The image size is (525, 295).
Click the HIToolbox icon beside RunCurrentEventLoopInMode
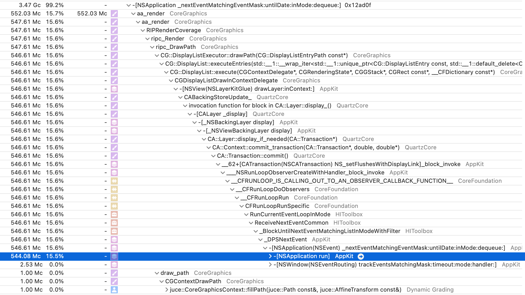(x=114, y=214)
